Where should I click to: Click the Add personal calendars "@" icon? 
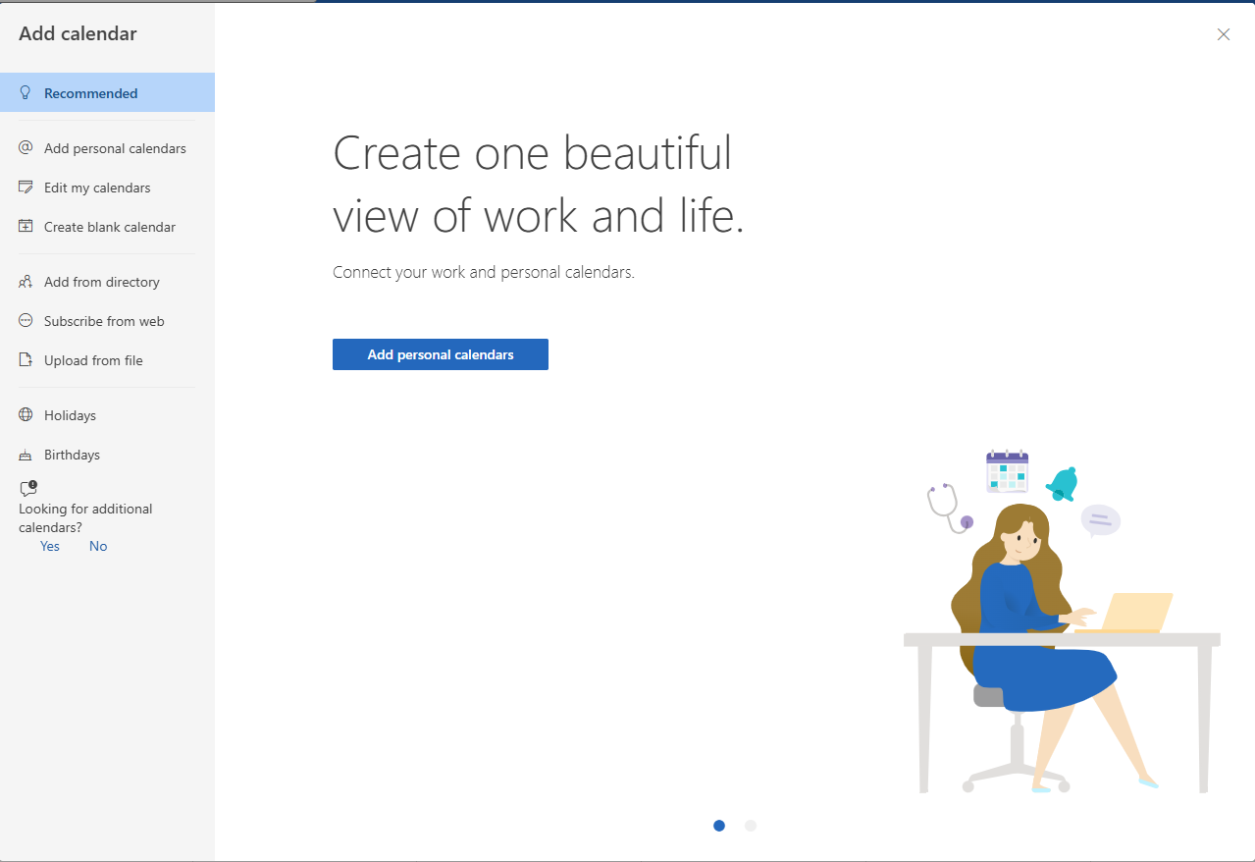click(x=25, y=147)
